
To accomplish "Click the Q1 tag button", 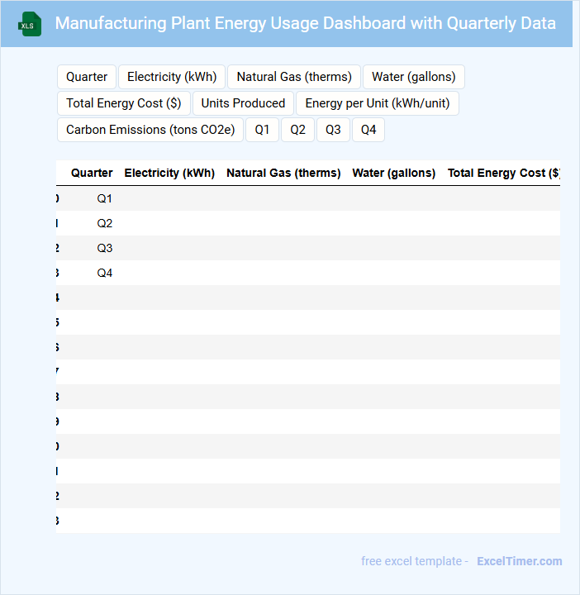I will click(262, 130).
